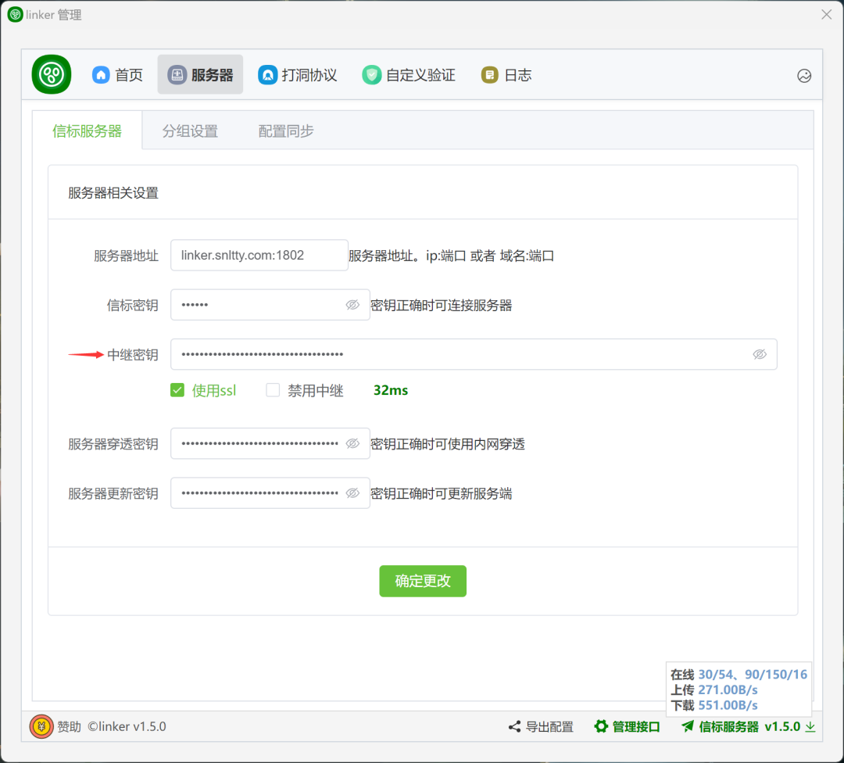The height and width of the screenshot is (763, 844).
Task: Click the linker logo in the top navigation
Action: 50,74
